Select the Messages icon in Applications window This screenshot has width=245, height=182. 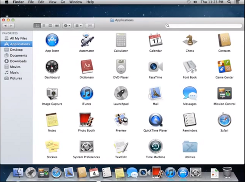(190, 93)
